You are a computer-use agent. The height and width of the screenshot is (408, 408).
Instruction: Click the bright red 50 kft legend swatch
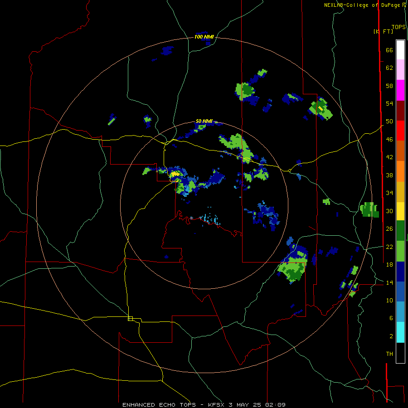(x=400, y=131)
